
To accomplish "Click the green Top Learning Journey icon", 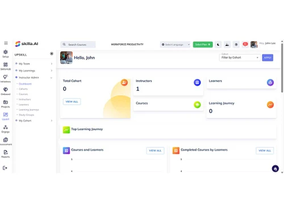I will coord(66,130).
